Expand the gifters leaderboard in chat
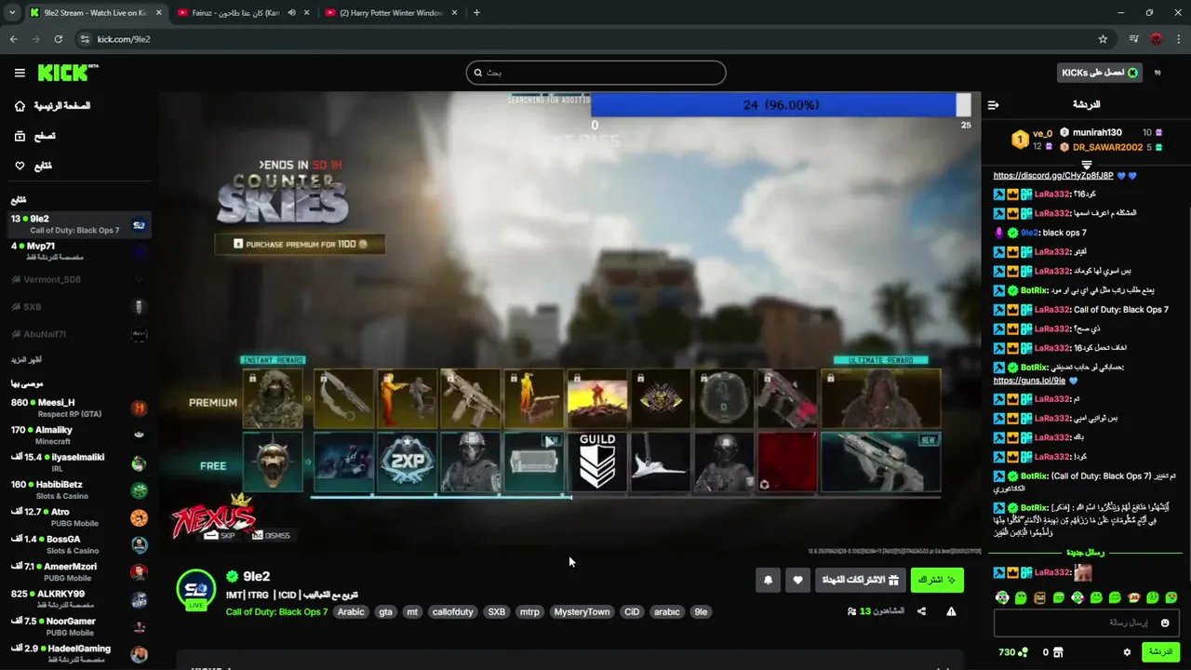The height and width of the screenshot is (670, 1191). [1086, 165]
